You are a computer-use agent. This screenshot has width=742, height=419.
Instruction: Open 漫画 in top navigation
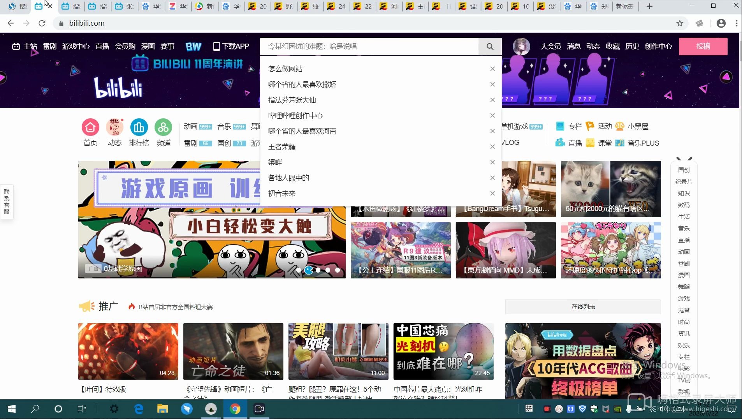point(148,46)
